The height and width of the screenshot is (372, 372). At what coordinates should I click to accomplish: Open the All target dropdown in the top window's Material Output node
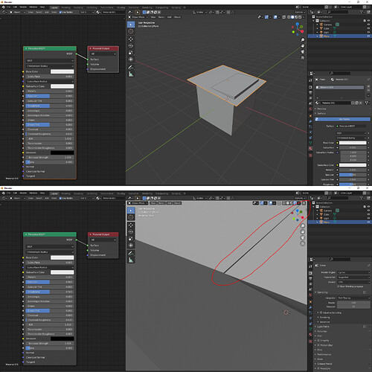coord(103,54)
